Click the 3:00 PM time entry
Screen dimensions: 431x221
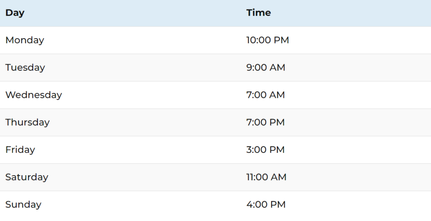pyautogui.click(x=266, y=150)
